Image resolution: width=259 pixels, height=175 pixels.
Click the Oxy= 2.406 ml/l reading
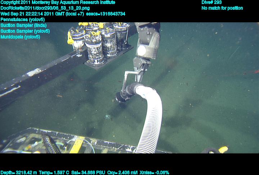tap(122, 173)
